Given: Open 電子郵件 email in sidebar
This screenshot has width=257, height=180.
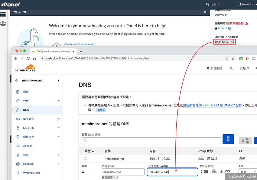Looking at the screenshot, I should point(28,119).
